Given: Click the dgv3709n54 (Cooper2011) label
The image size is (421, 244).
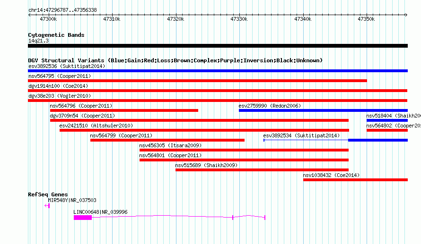Looking at the screenshot, I should tap(82, 116).
